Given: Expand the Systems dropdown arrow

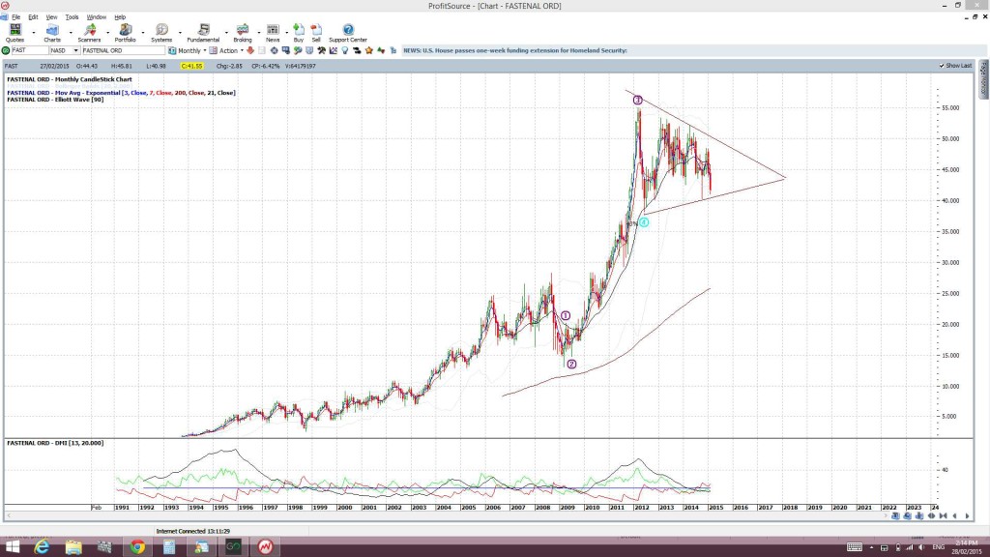Looking at the screenshot, I should tap(180, 33).
